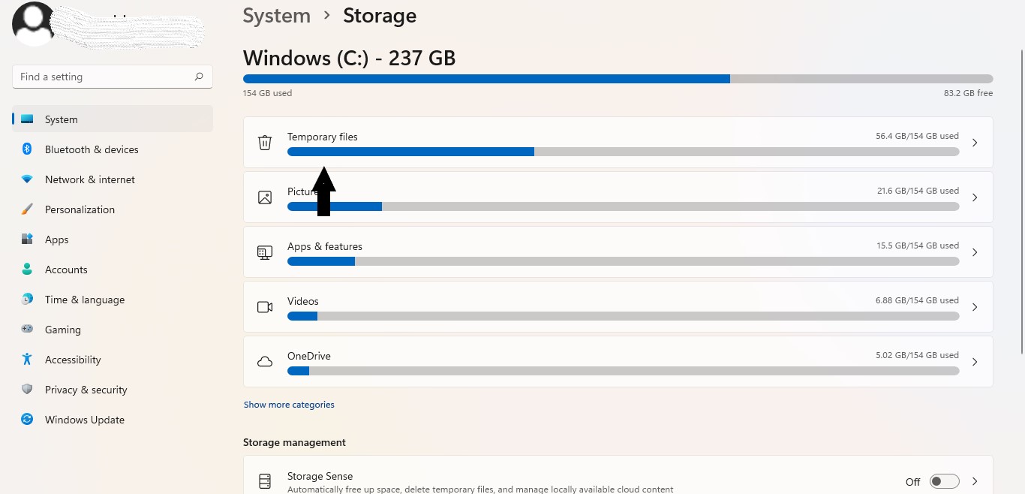This screenshot has width=1025, height=494.
Task: Click the Apps & features list icon
Action: point(265,252)
